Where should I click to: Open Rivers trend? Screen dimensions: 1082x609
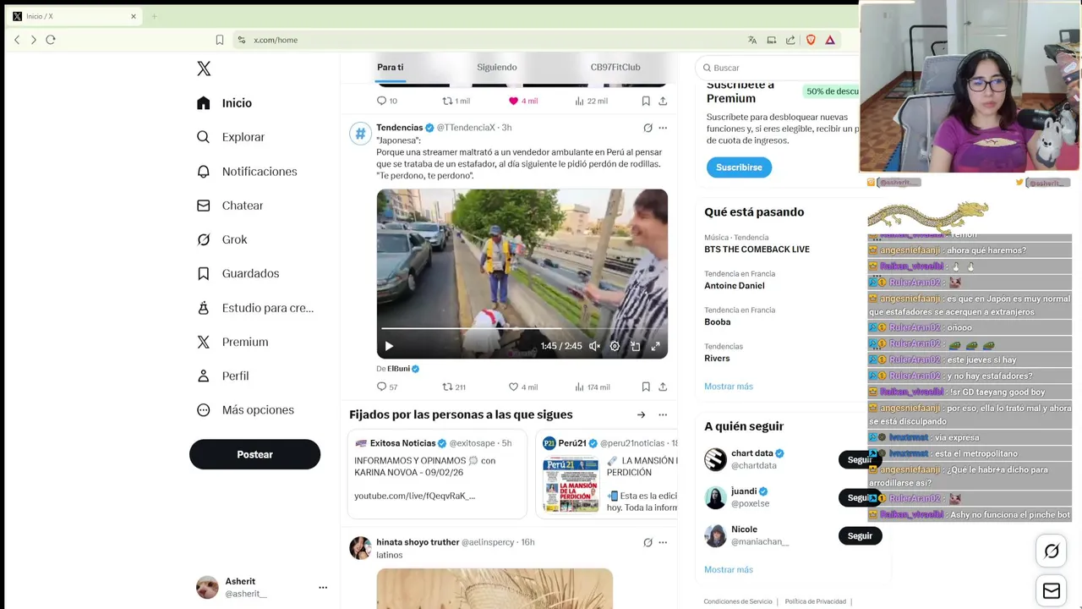pos(717,359)
